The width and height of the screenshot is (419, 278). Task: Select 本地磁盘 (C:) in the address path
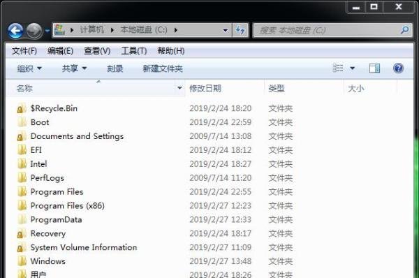pos(144,29)
